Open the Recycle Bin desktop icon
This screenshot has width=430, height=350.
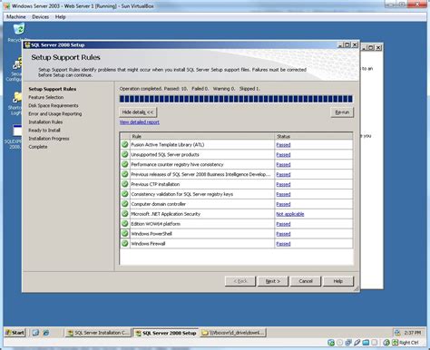coord(19,30)
